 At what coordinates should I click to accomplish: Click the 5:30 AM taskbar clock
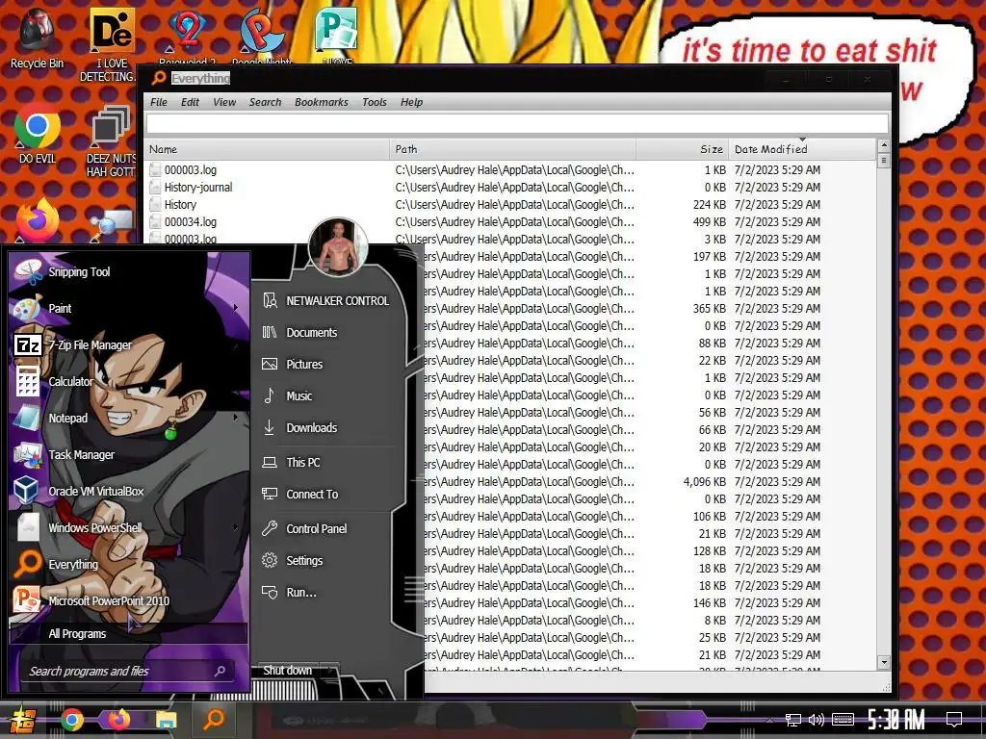[x=895, y=720]
